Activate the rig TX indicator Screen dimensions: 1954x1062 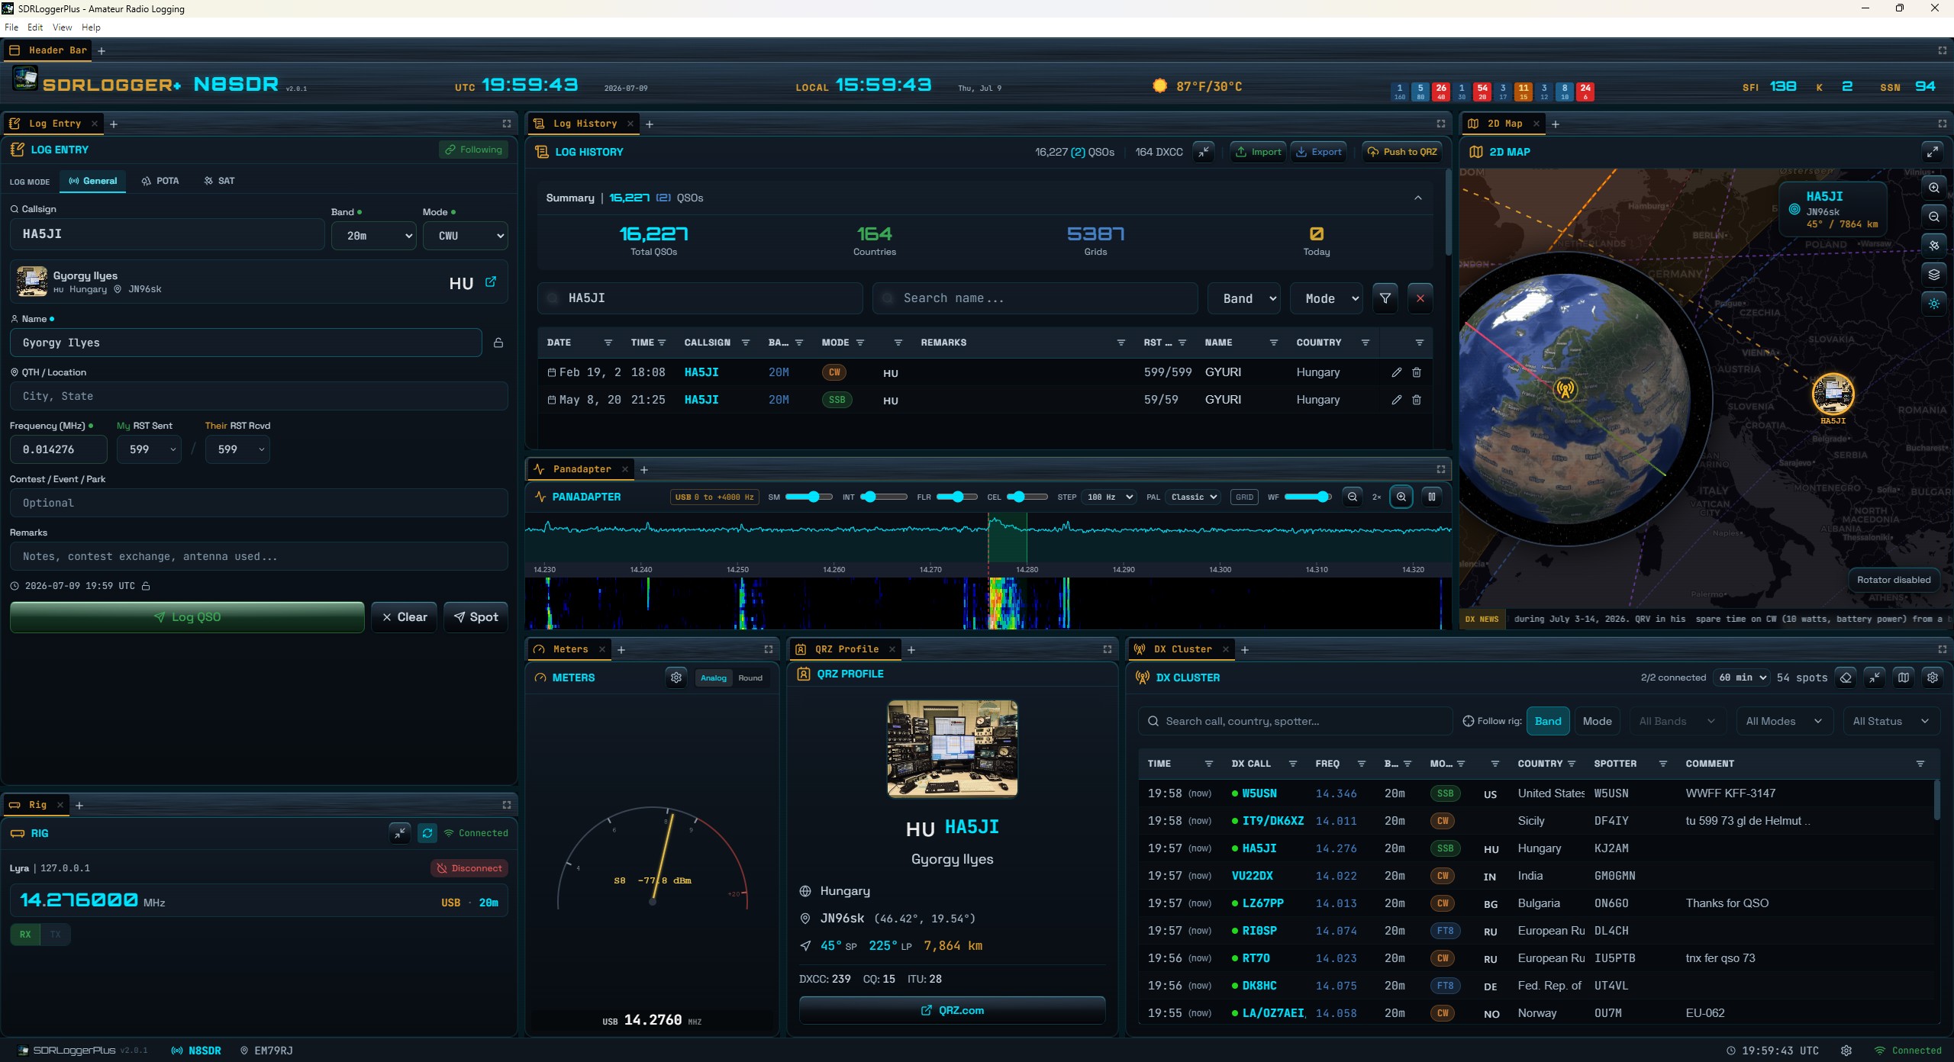(x=56, y=934)
